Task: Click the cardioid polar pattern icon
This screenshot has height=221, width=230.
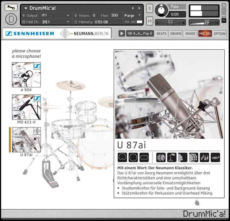Action: (x=122, y=157)
